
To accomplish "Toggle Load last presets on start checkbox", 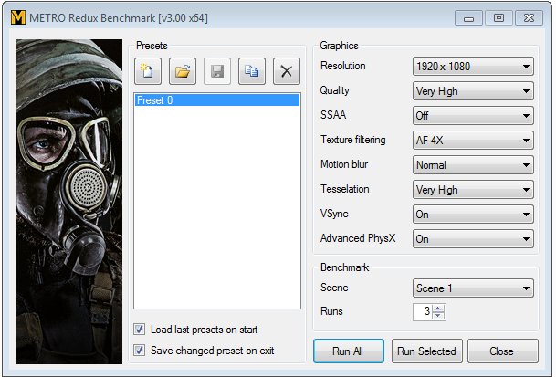I will click(x=140, y=330).
